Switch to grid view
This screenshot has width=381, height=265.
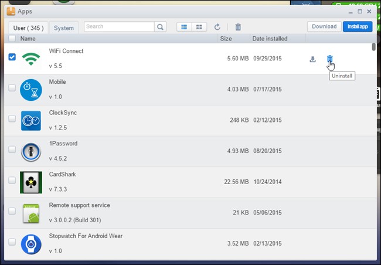tap(199, 27)
